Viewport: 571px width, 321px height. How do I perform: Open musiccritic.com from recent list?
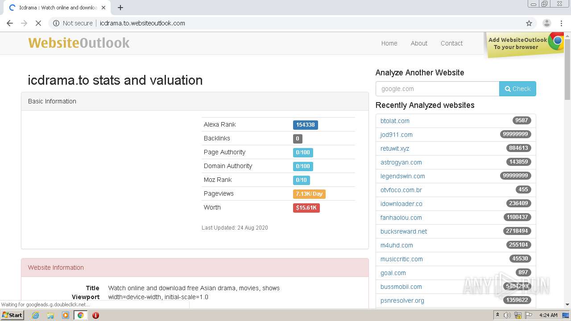[x=401, y=259]
